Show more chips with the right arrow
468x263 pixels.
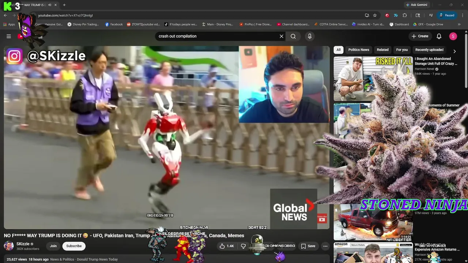[x=454, y=52]
